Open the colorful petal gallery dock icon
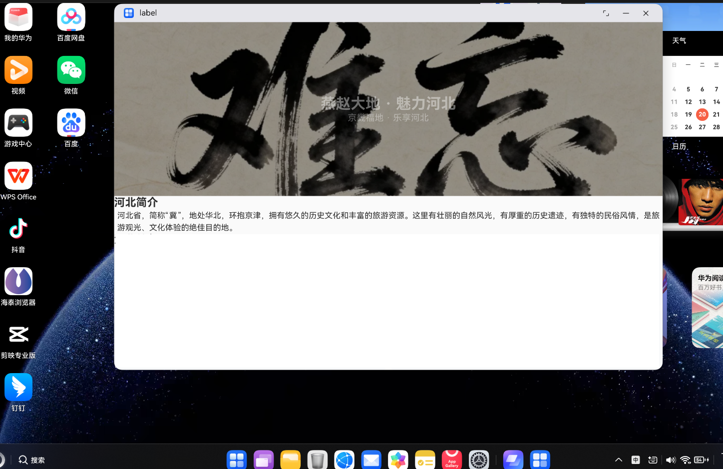Viewport: 723px width, 469px height. coord(398,460)
